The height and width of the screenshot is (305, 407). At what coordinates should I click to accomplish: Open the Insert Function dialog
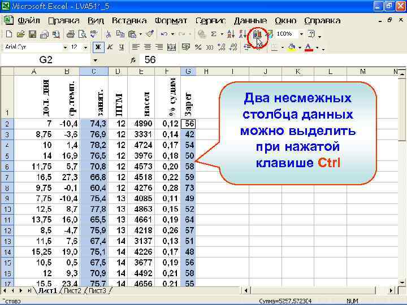click(x=133, y=60)
